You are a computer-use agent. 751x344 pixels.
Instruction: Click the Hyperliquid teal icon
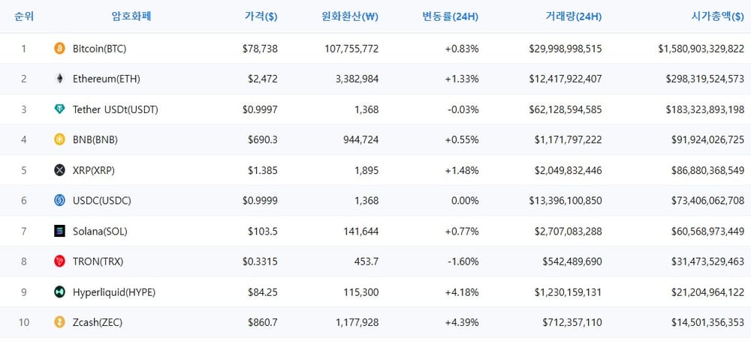click(59, 292)
